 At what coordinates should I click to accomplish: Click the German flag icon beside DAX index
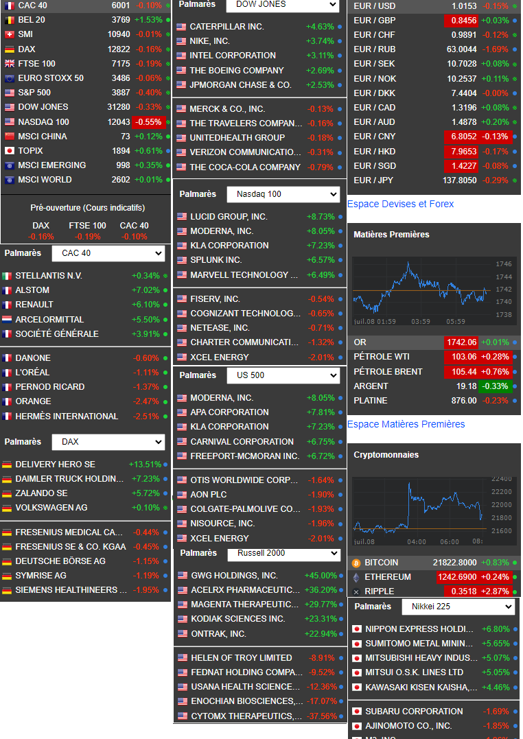pyautogui.click(x=10, y=49)
